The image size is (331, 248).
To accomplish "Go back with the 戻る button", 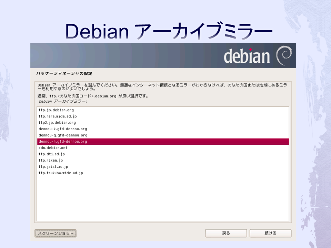I will (x=226, y=233).
